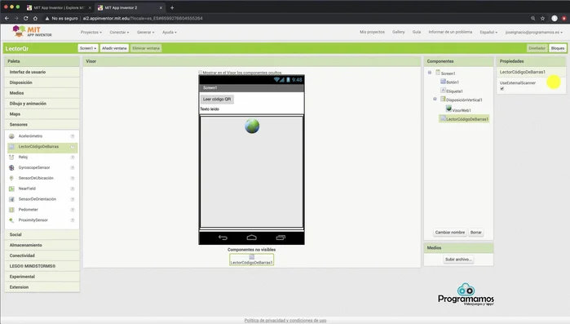Expand the Almacenamiento palette section
570x324 pixels.
pyautogui.click(x=42, y=245)
